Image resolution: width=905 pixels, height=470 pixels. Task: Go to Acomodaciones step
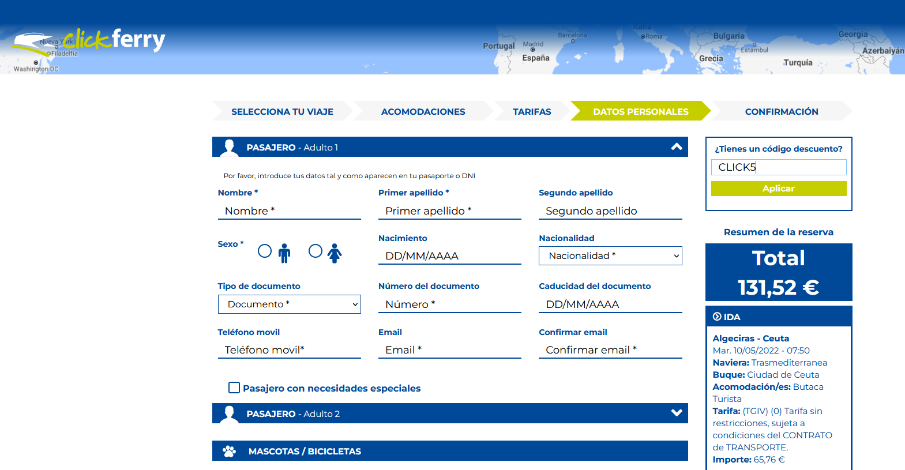coord(423,111)
